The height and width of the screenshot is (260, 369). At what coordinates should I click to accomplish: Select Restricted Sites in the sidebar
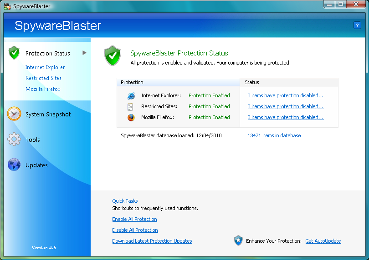(43, 78)
